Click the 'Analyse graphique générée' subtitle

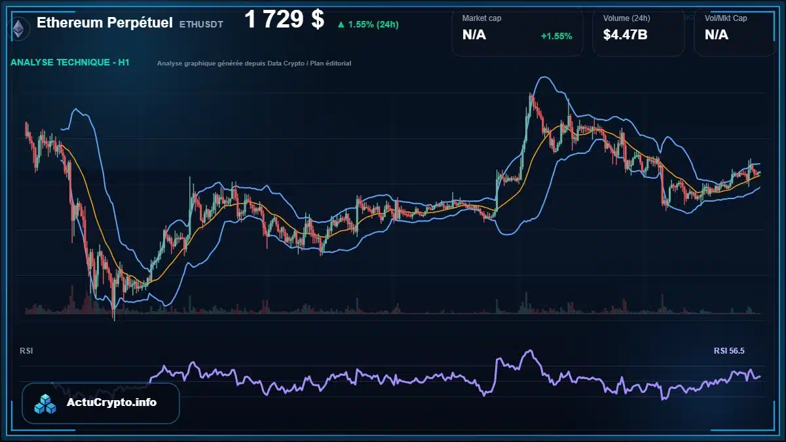point(254,64)
